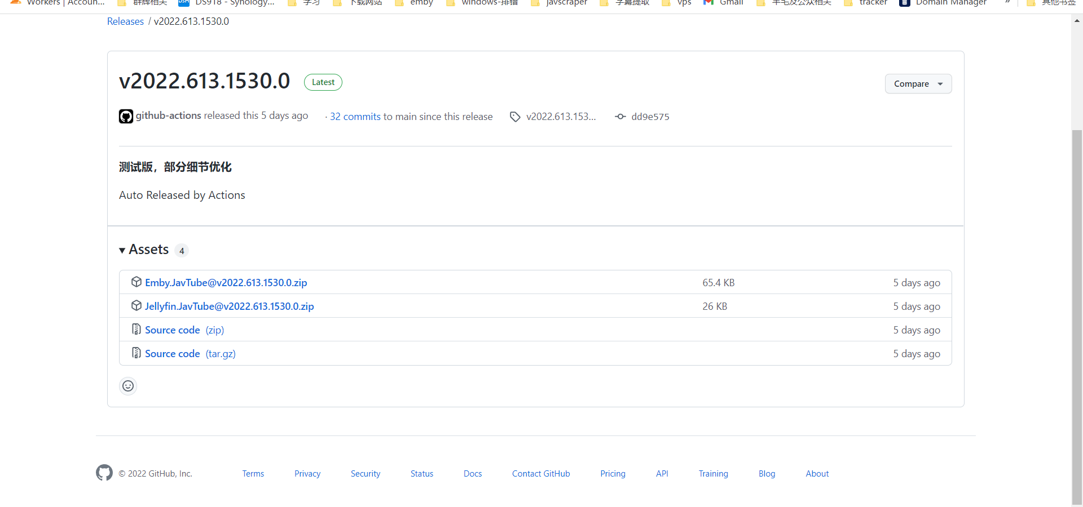Click the commit icon beside dd9e575
Image resolution: width=1083 pixels, height=507 pixels.
coord(620,117)
